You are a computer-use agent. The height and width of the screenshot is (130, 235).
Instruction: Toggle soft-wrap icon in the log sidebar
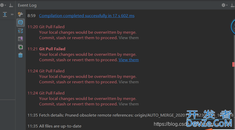[x=20, y=31]
